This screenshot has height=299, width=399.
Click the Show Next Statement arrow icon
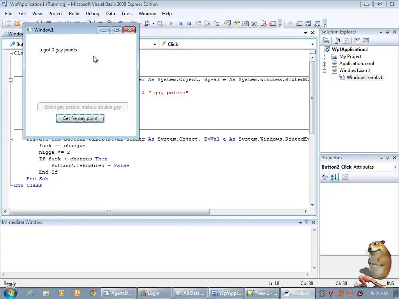[290, 23]
